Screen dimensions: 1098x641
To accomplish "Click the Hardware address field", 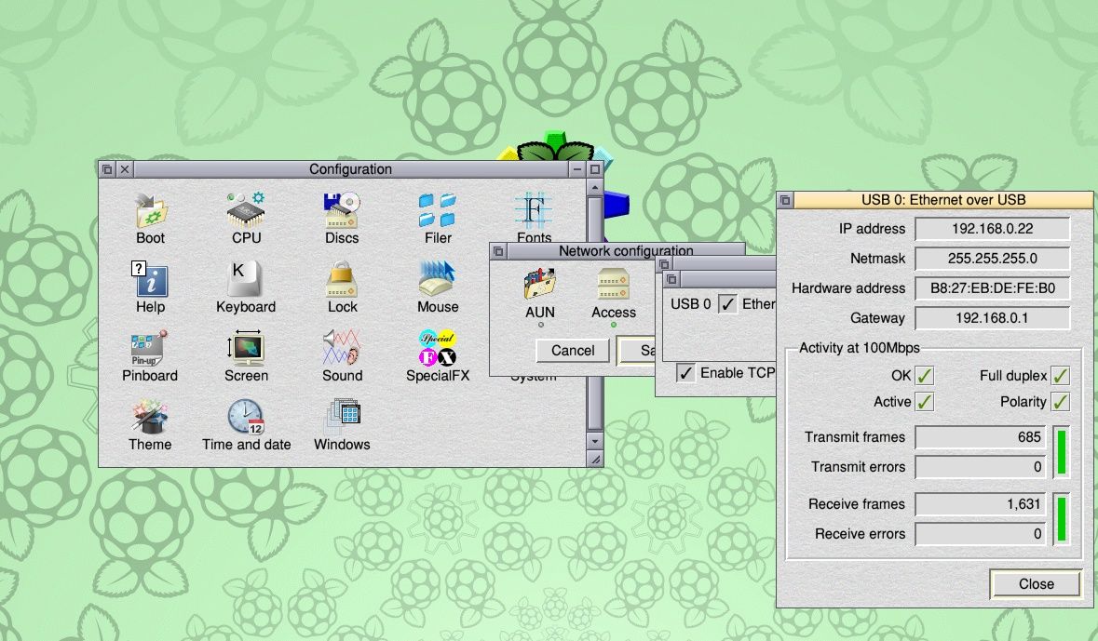I will tap(992, 288).
